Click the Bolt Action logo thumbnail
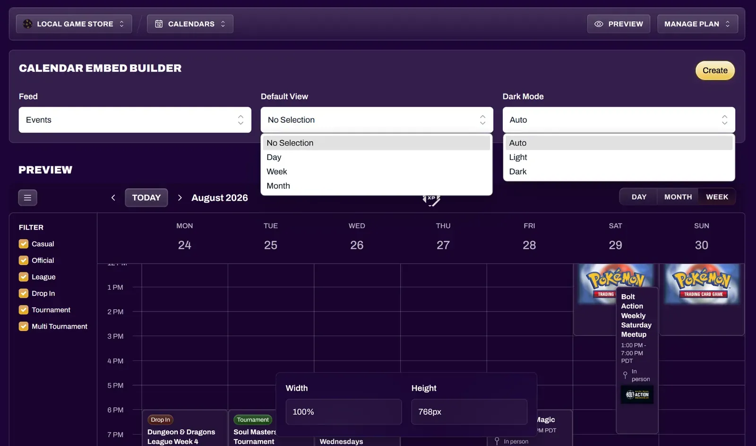Image resolution: width=756 pixels, height=446 pixels. [637, 395]
